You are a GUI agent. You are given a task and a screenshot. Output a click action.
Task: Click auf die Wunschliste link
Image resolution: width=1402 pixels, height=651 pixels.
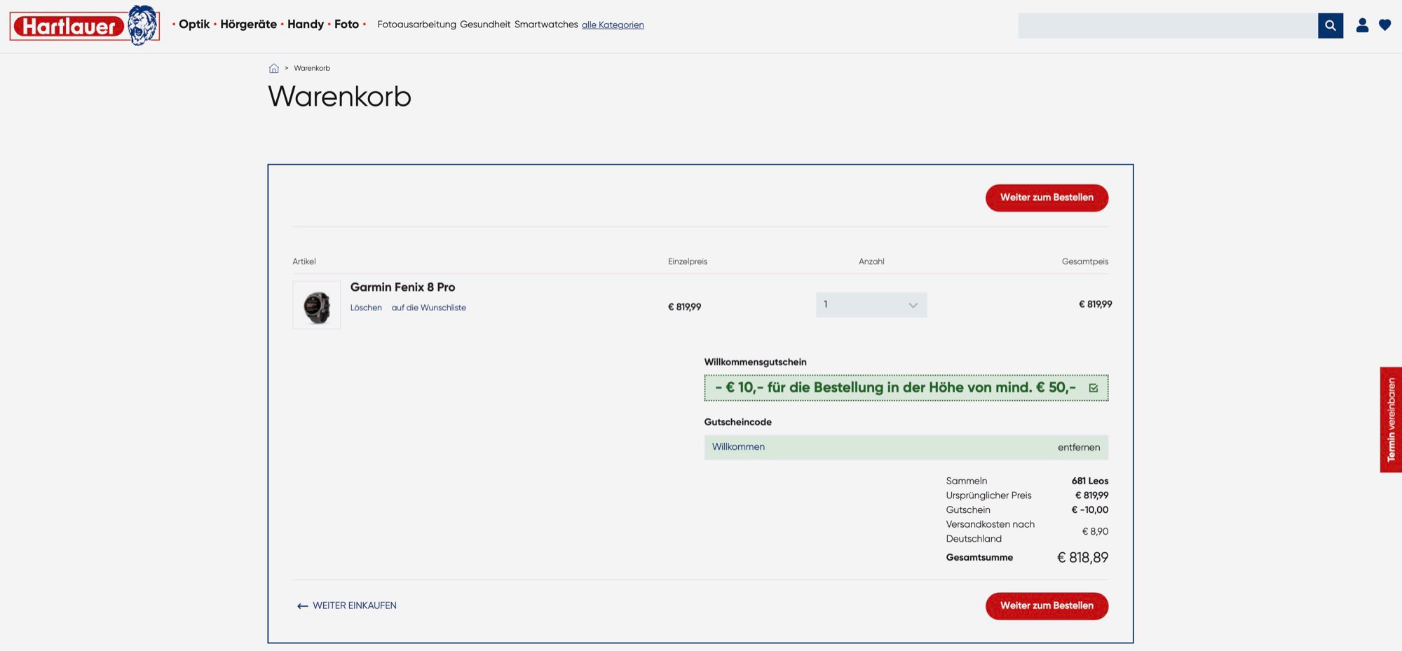point(429,308)
